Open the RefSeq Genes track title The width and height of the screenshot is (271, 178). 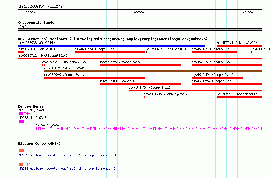coord(31,107)
